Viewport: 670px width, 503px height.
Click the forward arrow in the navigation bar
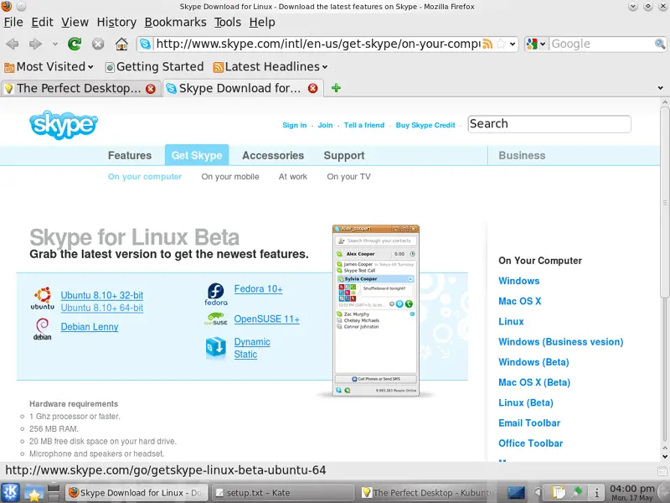35,44
